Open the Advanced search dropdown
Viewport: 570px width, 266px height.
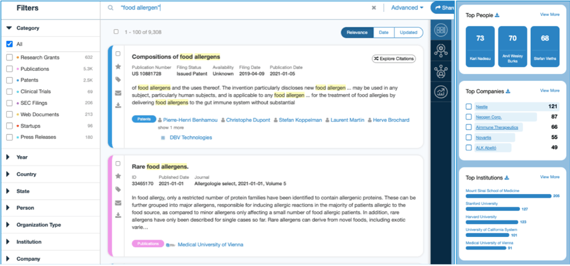pos(407,8)
